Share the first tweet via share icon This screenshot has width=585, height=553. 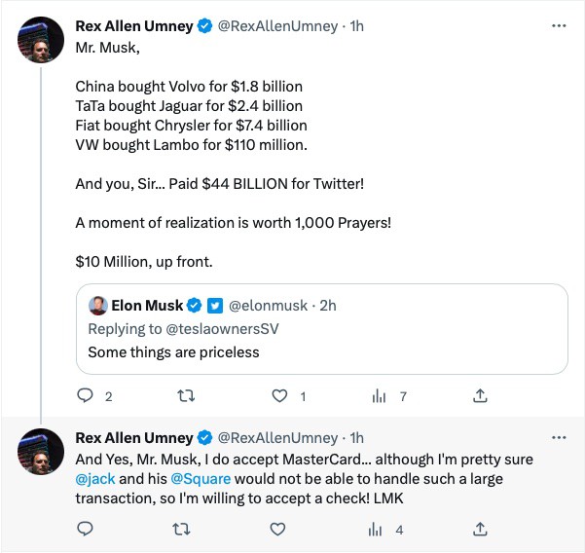(x=479, y=396)
